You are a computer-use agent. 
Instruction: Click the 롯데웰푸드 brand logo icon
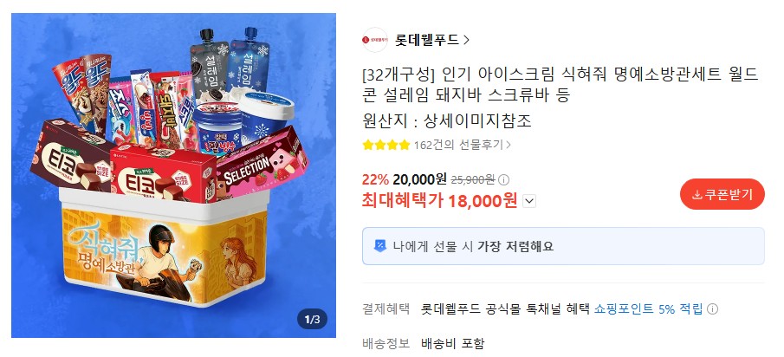click(375, 40)
